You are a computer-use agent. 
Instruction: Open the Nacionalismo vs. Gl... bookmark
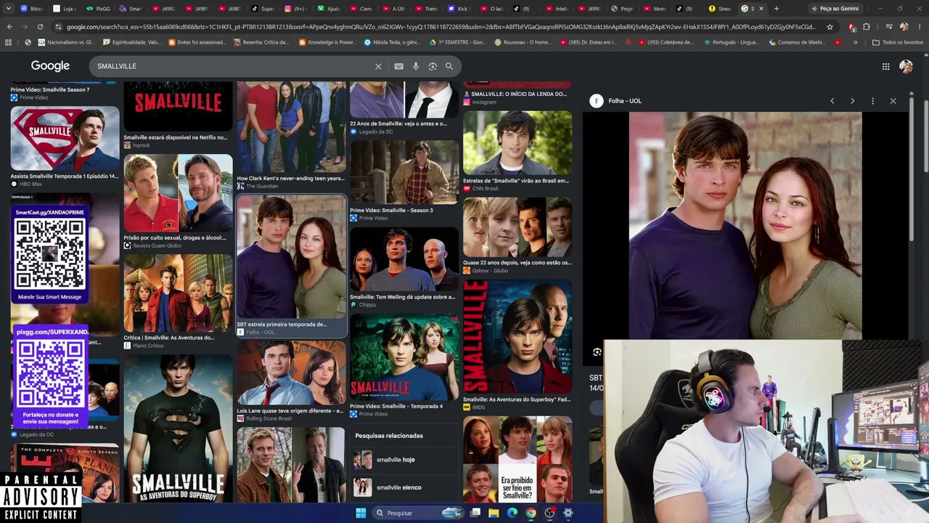click(x=65, y=42)
